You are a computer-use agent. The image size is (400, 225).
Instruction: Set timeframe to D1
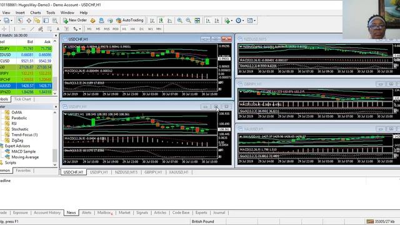coord(142,29)
